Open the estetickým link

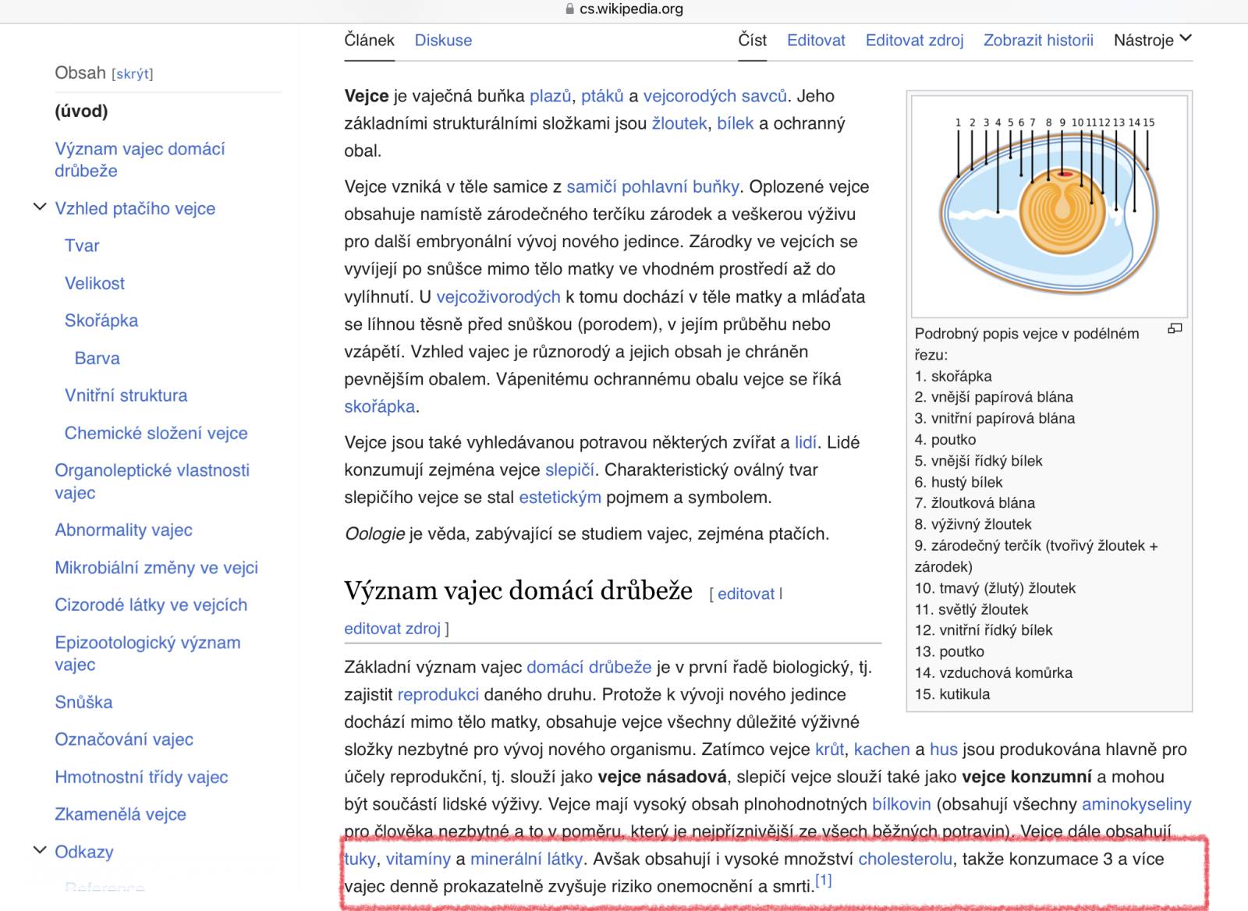pyautogui.click(x=560, y=497)
